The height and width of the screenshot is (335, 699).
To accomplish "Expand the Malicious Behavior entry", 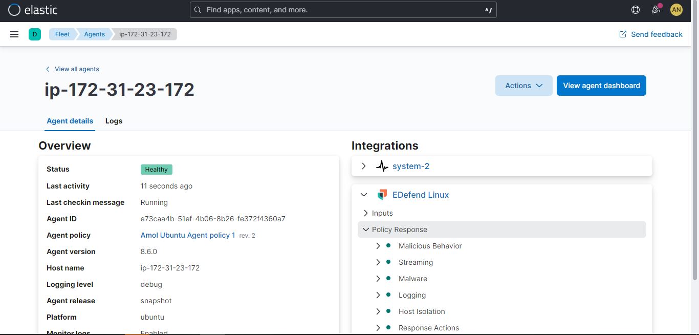I will [378, 246].
